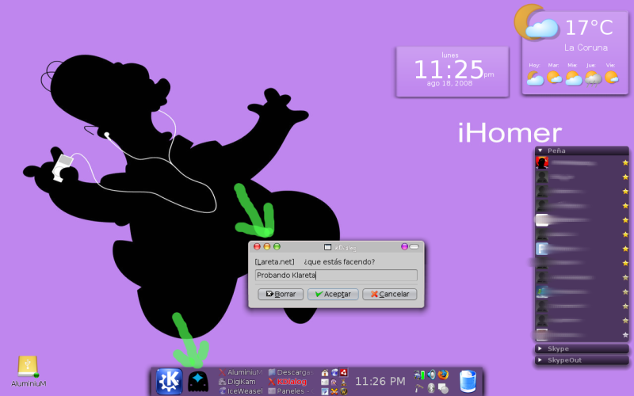Click the purple round titlebar button
Image resolution: width=634 pixels, height=396 pixels.
[x=404, y=246]
